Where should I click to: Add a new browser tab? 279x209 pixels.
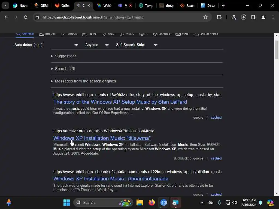tap(223, 5)
